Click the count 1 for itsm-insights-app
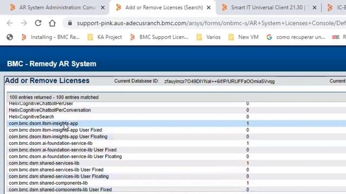 click(x=248, y=123)
